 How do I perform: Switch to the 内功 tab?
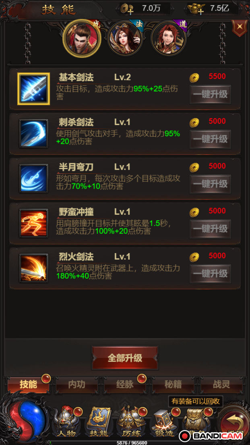click(x=76, y=385)
